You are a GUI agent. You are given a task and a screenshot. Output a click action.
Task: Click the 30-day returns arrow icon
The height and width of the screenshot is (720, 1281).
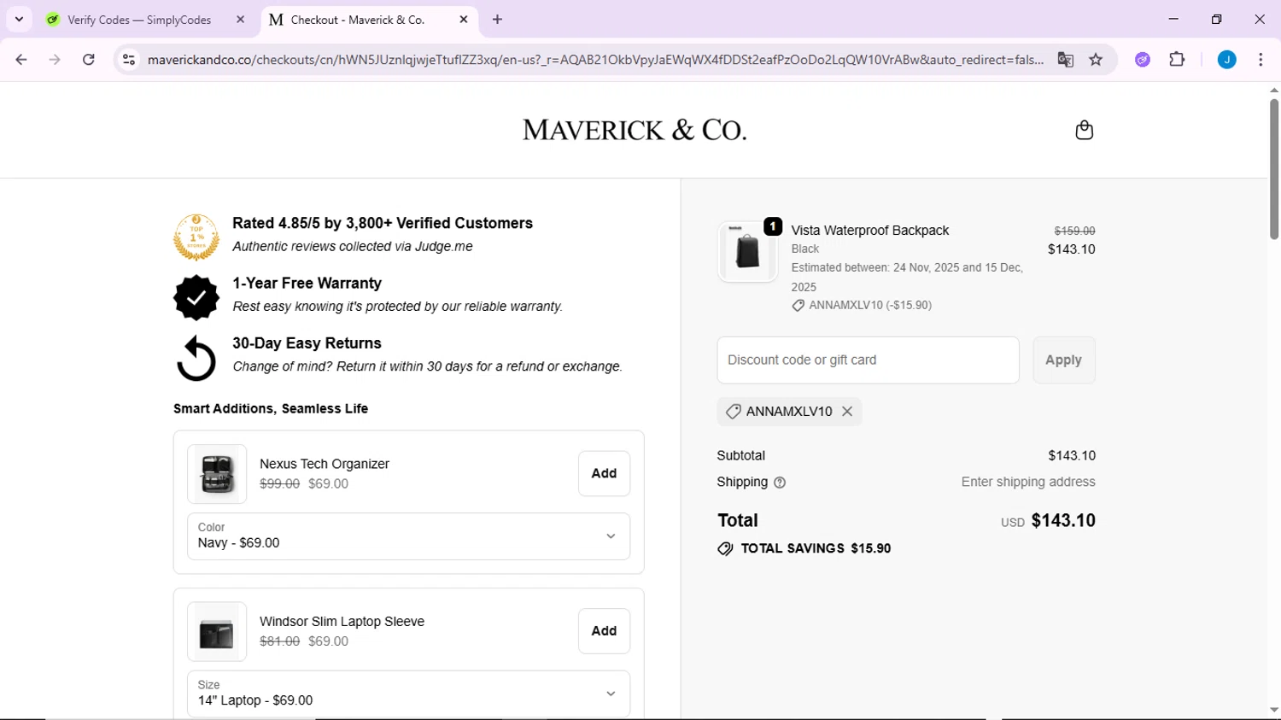pyautogui.click(x=196, y=359)
